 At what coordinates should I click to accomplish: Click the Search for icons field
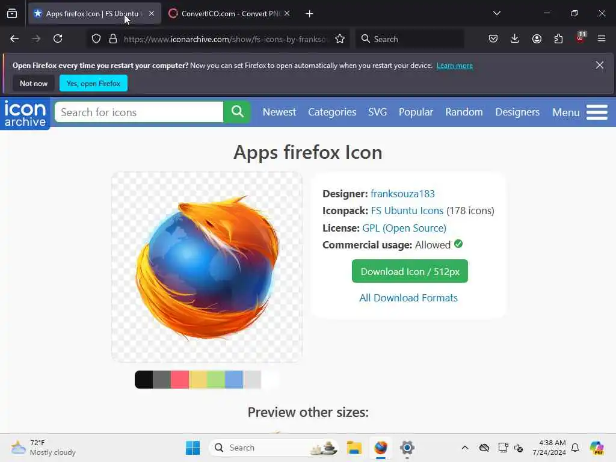139,112
